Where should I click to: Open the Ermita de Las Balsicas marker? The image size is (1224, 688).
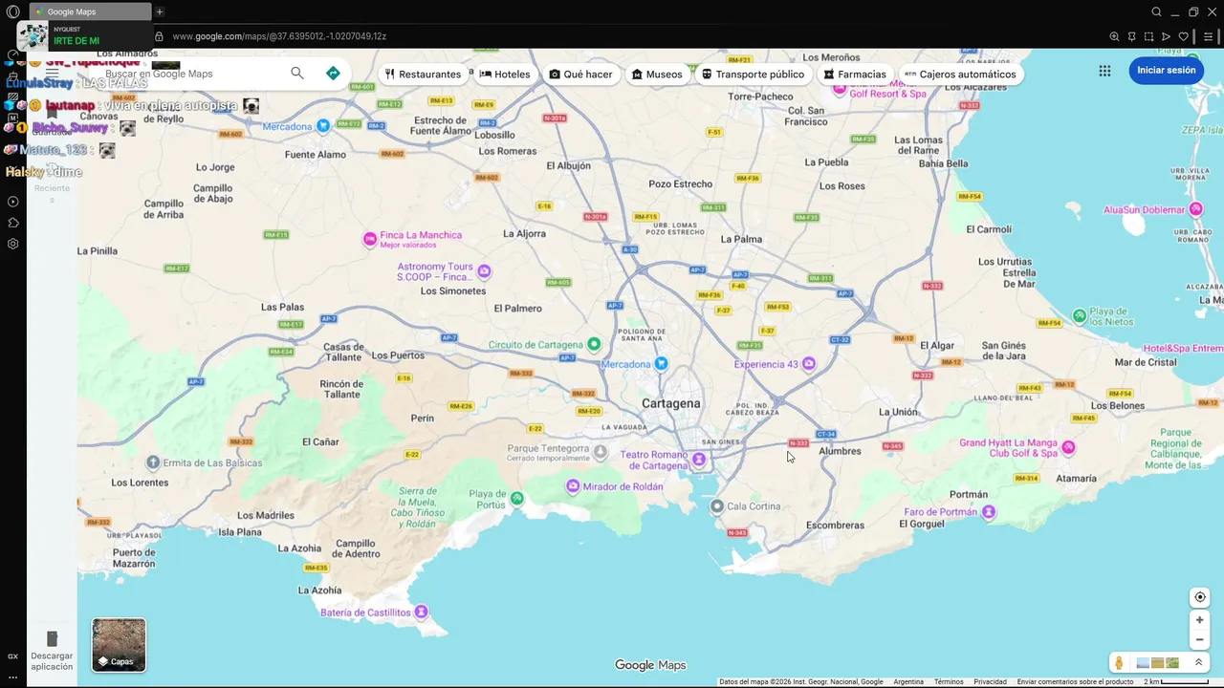(153, 462)
